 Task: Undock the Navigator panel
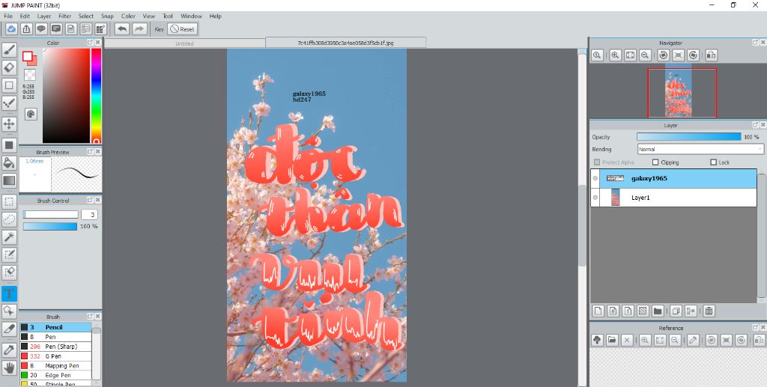tap(755, 43)
